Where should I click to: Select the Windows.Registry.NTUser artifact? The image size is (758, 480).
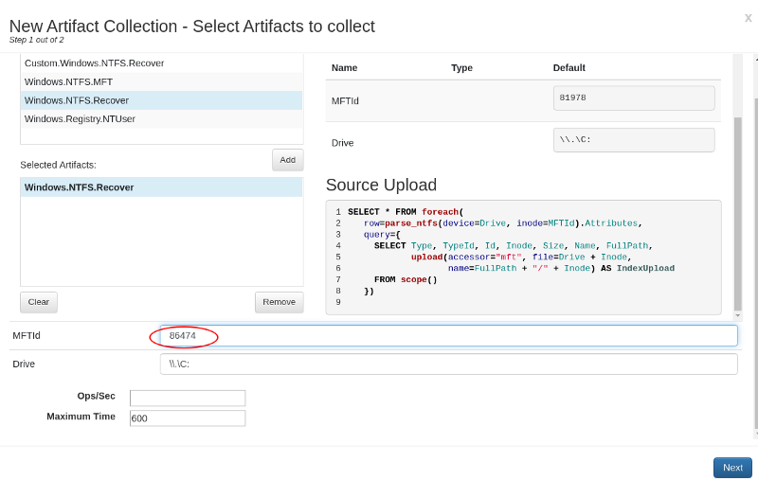coord(80,119)
